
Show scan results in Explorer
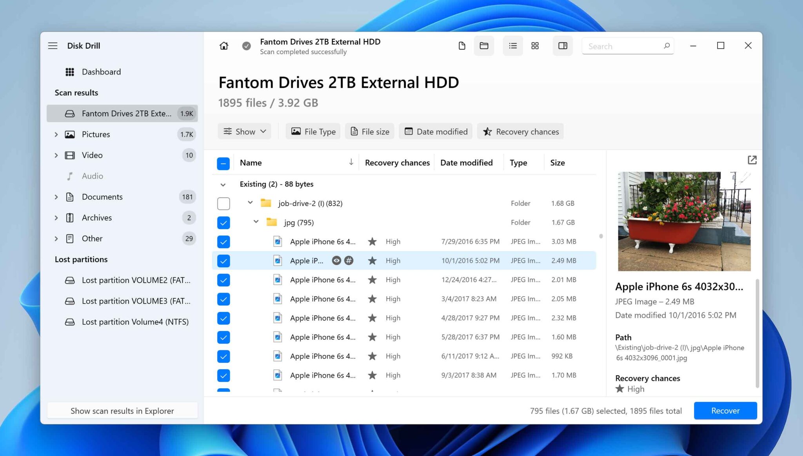(x=122, y=411)
